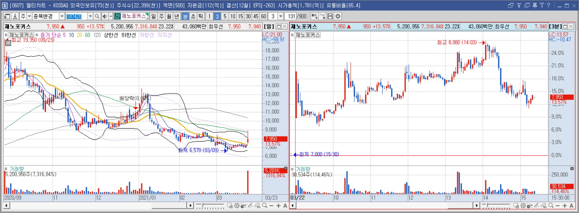This screenshot has width=579, height=213.
Task: Click the download arrow icon in toolbar
Action: pos(15,16)
